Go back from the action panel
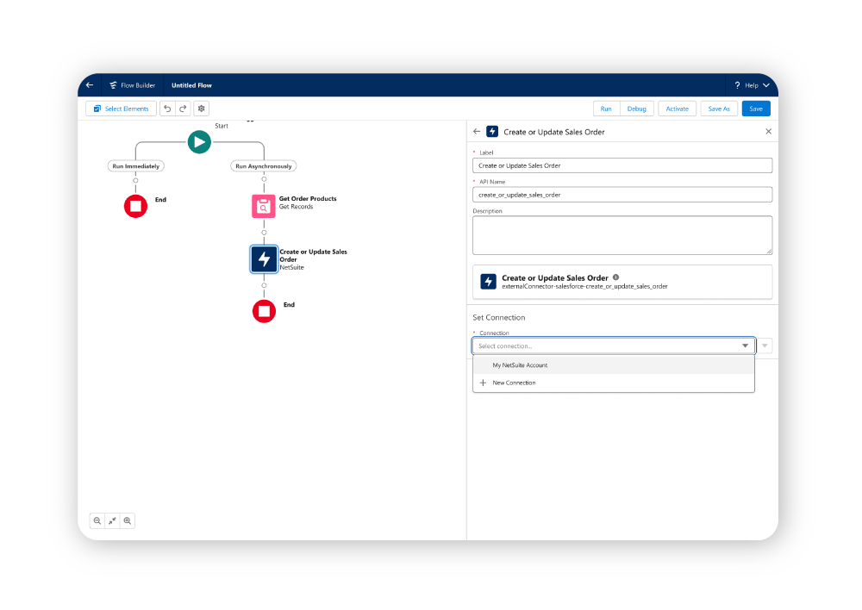The image size is (862, 610). [477, 131]
